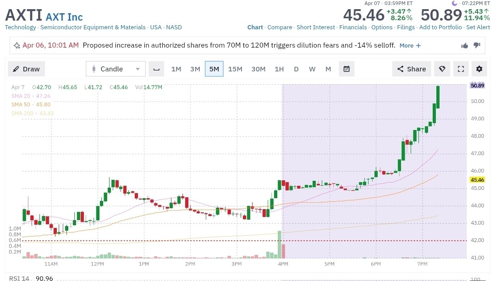This screenshot has height=281, width=495.
Task: Click the SMA 200 indicator label
Action: pos(33,113)
